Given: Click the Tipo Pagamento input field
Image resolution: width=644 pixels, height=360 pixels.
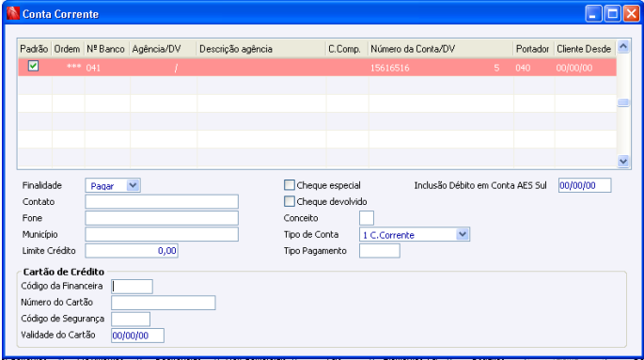Looking at the screenshot, I should click(x=380, y=251).
